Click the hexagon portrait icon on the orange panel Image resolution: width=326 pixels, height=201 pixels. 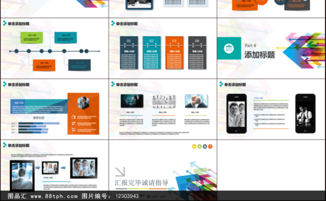pos(84,103)
